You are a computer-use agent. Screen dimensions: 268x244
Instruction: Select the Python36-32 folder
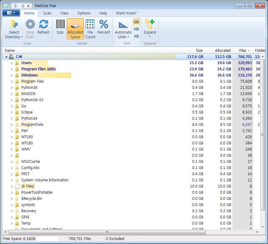tap(32, 100)
